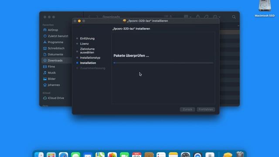Select Zusammenfassung installer step
279x157 pixels.
click(92, 68)
